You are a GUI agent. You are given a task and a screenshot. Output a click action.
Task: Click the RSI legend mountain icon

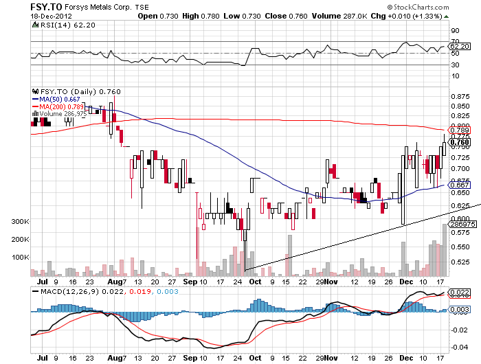click(36, 25)
